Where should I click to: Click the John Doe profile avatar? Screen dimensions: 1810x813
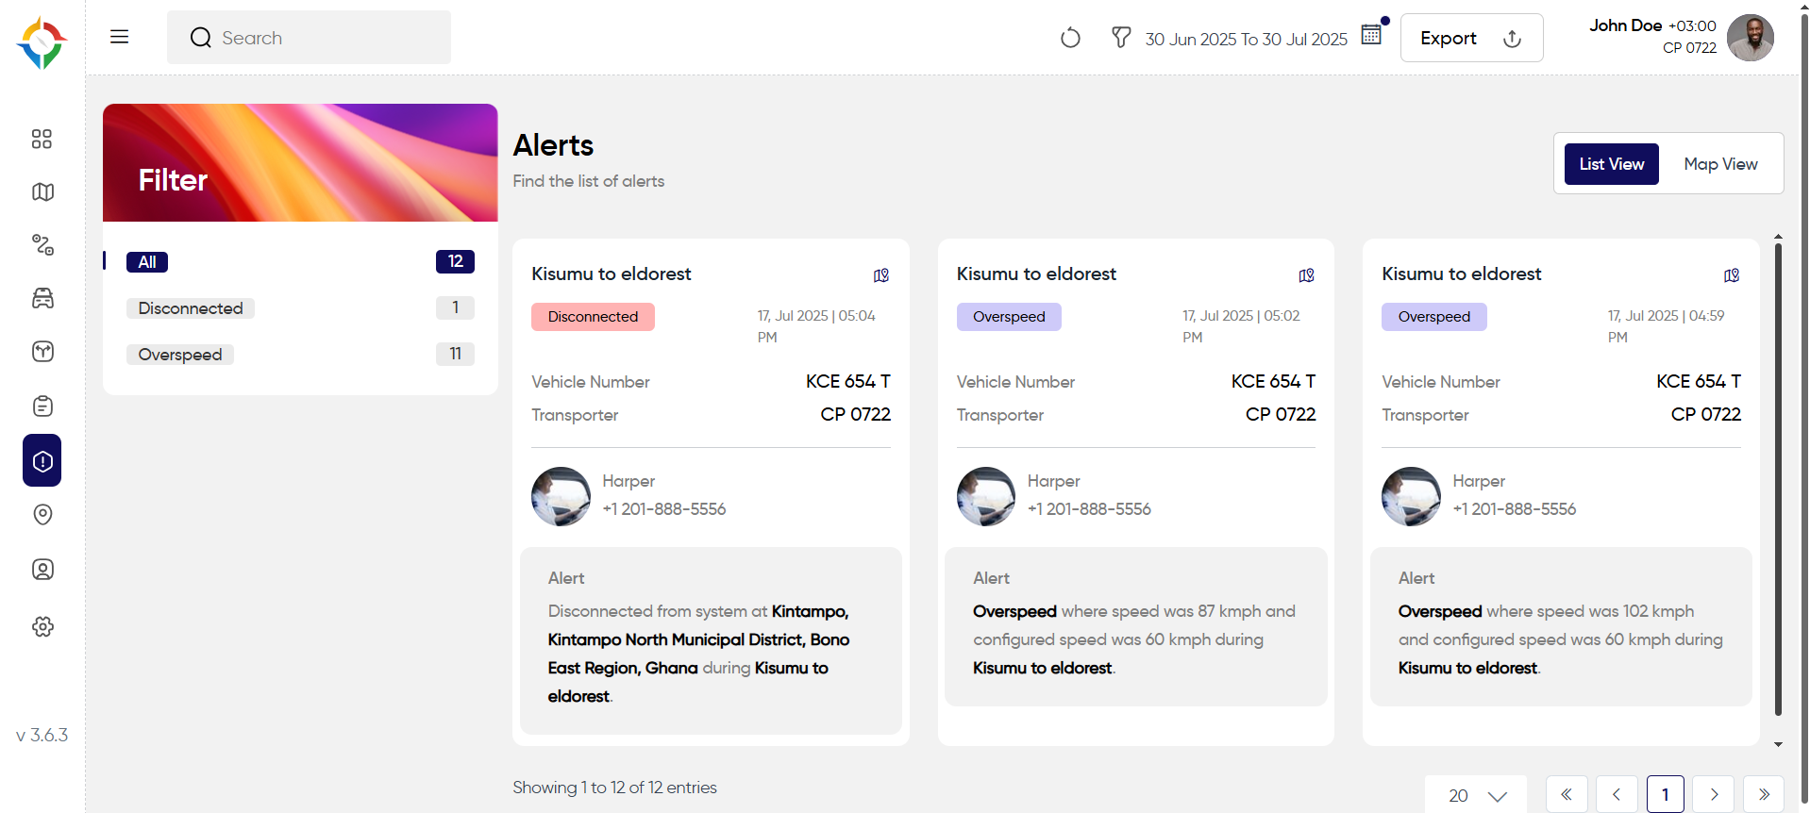pyautogui.click(x=1751, y=38)
